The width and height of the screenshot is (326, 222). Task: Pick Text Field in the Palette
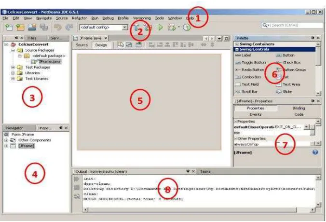pos(247,84)
